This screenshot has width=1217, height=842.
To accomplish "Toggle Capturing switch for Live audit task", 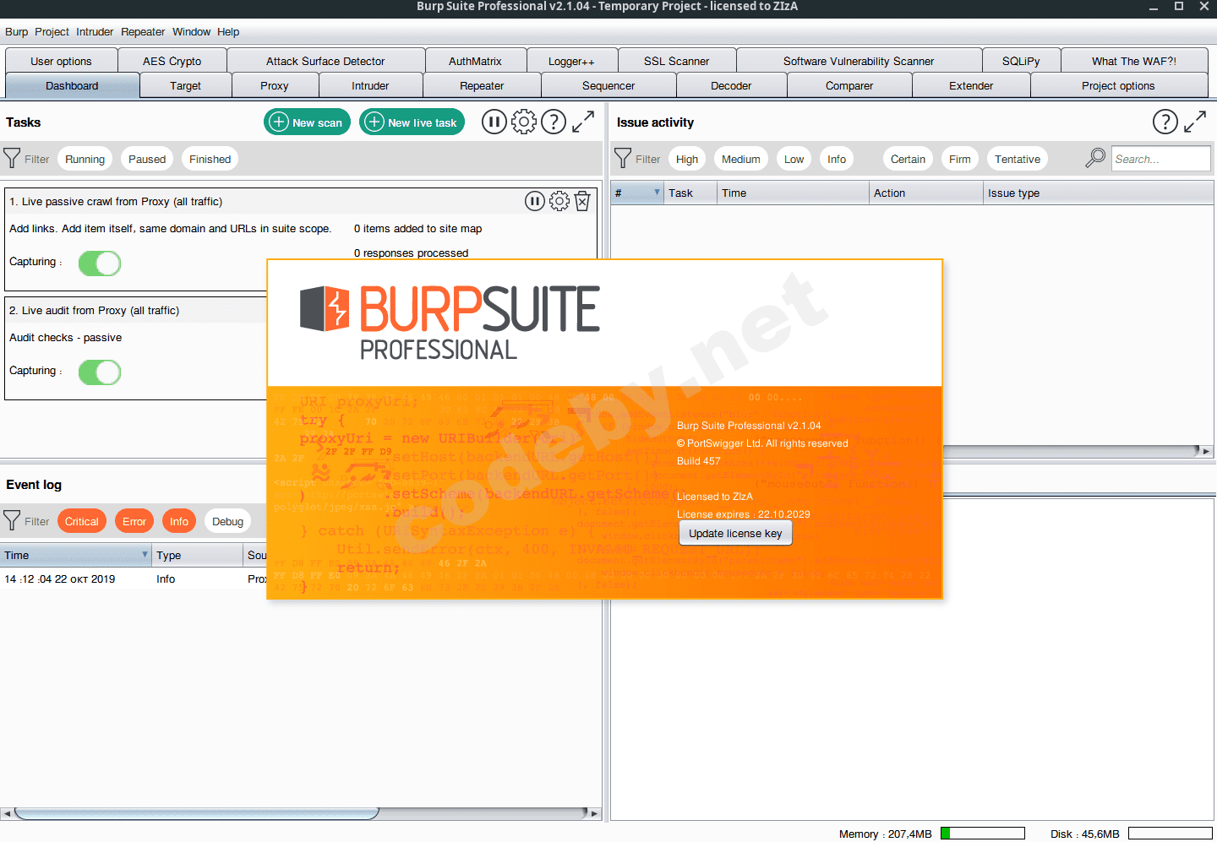I will pos(100,372).
